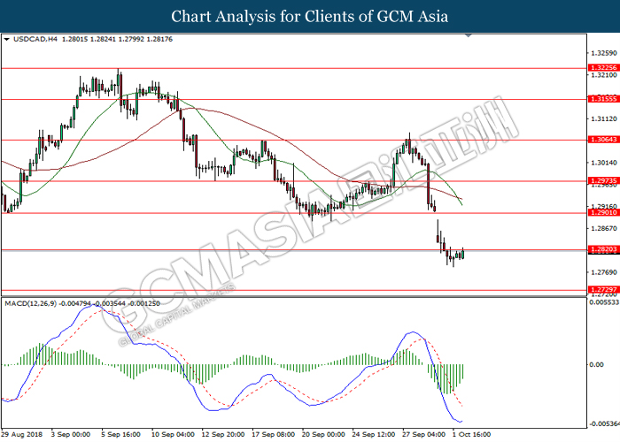Image resolution: width=620 pixels, height=442 pixels.
Task: Click the 1.27690 price axis value
Action: coord(603,272)
